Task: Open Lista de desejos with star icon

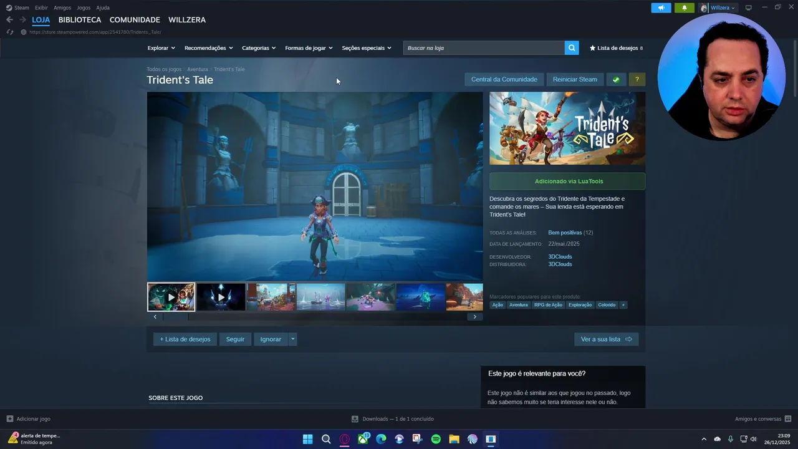Action: (x=616, y=47)
